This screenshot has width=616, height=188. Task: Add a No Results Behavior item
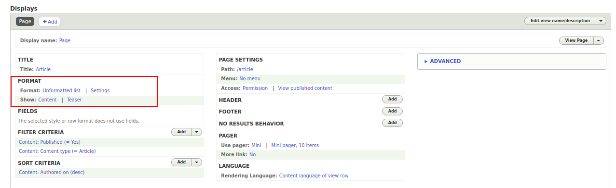coord(392,123)
